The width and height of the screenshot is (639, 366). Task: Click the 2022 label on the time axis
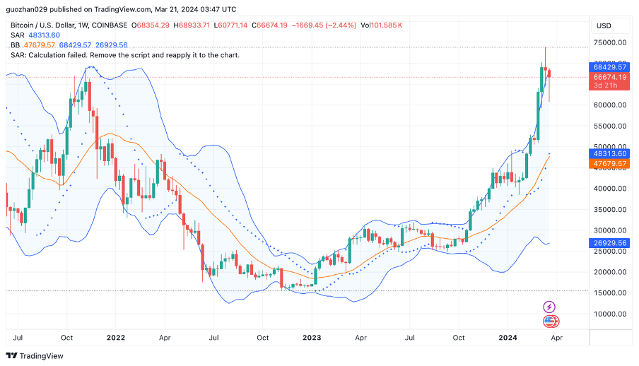coord(116,338)
